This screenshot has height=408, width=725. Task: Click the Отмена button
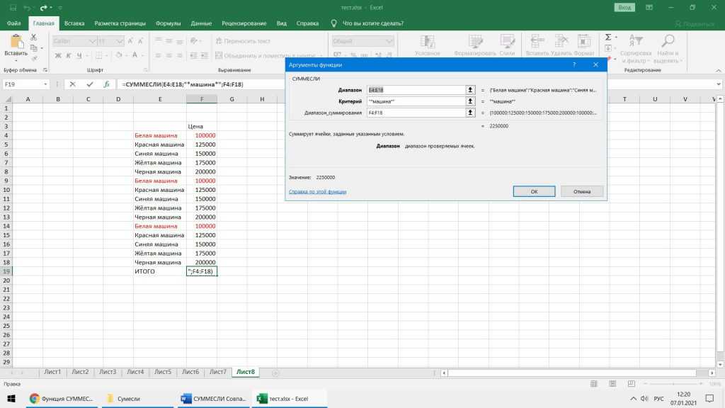(x=582, y=191)
